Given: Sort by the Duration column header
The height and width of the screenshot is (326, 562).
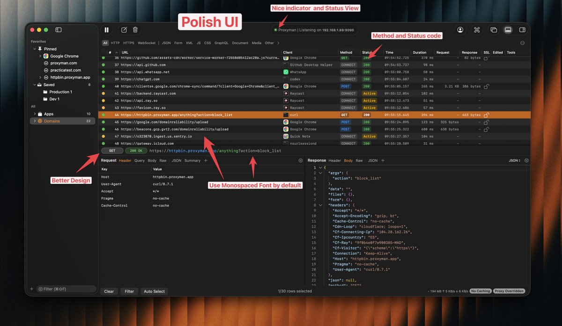Looking at the screenshot, I should coord(420,52).
